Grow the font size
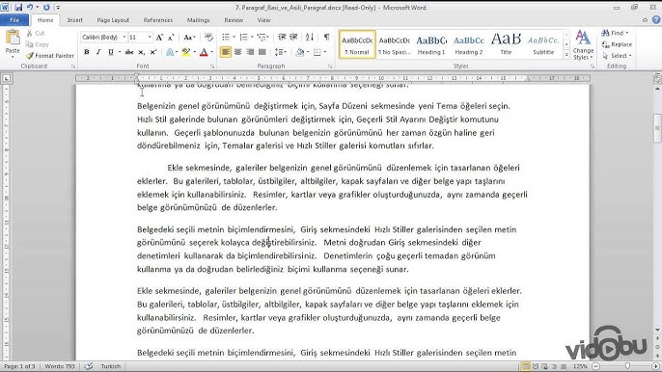 pos(159,38)
